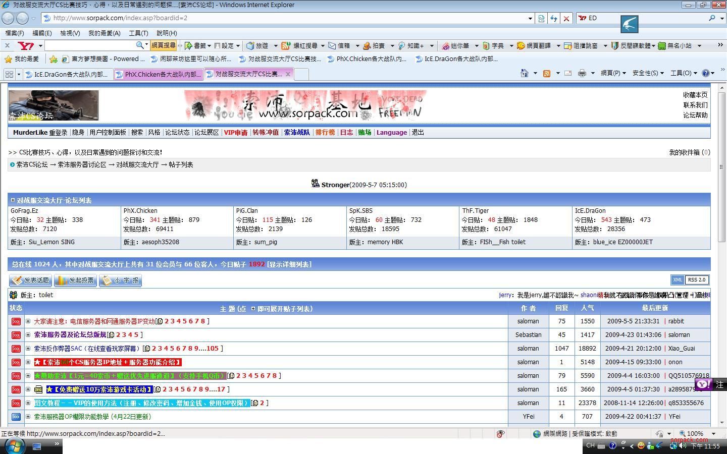Click the XML feed badge
The image size is (727, 454).
point(677,280)
